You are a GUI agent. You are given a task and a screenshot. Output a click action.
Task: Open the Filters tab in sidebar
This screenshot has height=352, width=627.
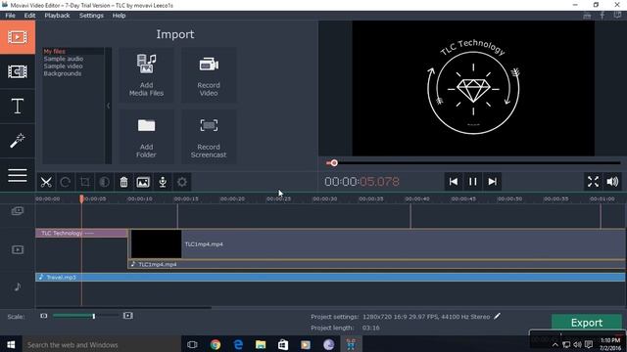[18, 71]
